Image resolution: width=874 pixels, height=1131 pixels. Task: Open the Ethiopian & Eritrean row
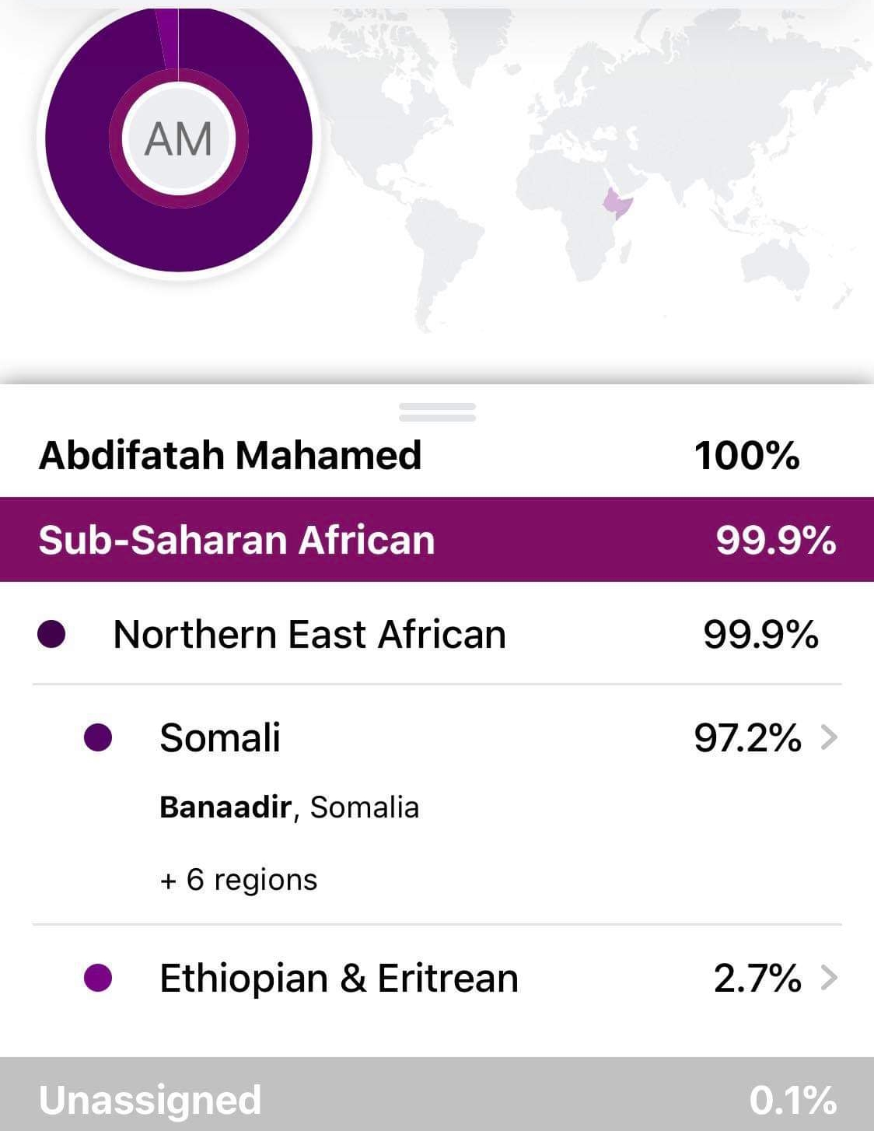click(x=437, y=978)
